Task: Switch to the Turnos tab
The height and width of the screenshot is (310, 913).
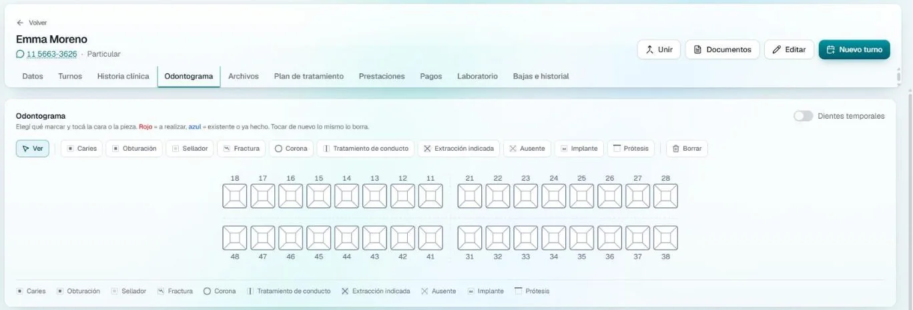Action: click(70, 76)
